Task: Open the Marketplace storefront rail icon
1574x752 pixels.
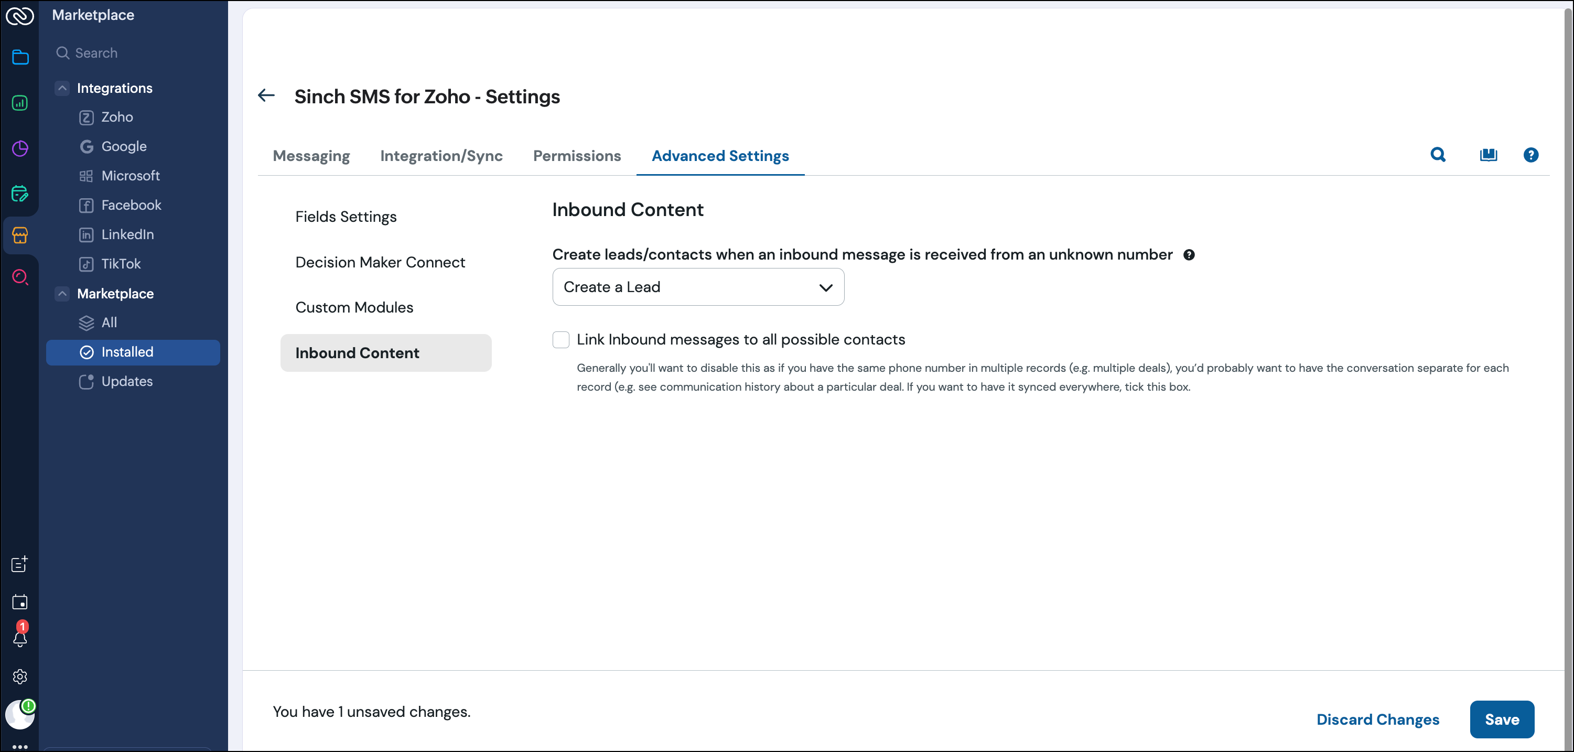Action: pyautogui.click(x=20, y=235)
